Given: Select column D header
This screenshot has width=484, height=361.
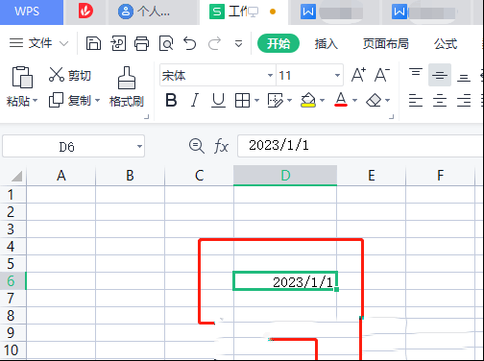Looking at the screenshot, I should click(x=285, y=176).
